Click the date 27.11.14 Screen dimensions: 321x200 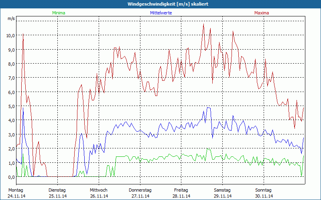point(140,196)
